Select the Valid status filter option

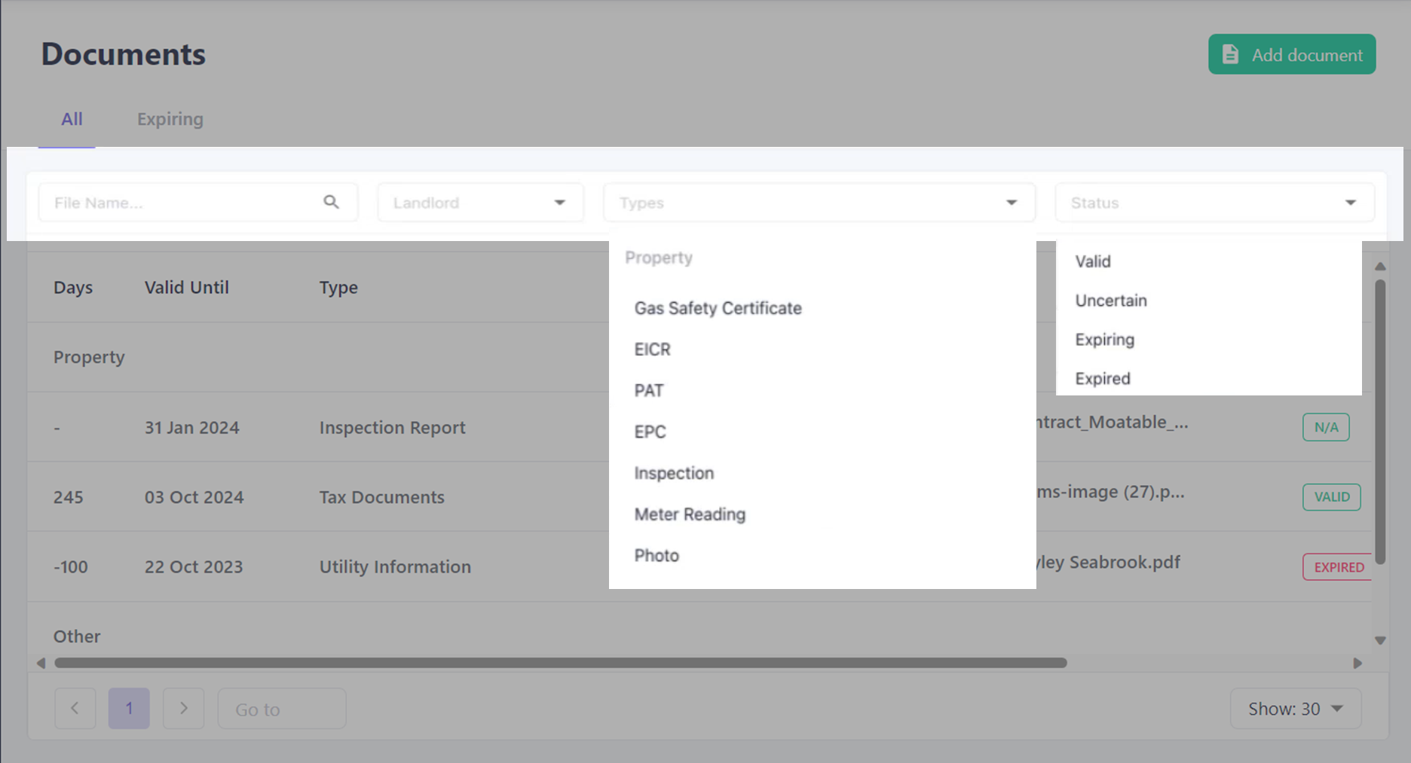point(1091,261)
